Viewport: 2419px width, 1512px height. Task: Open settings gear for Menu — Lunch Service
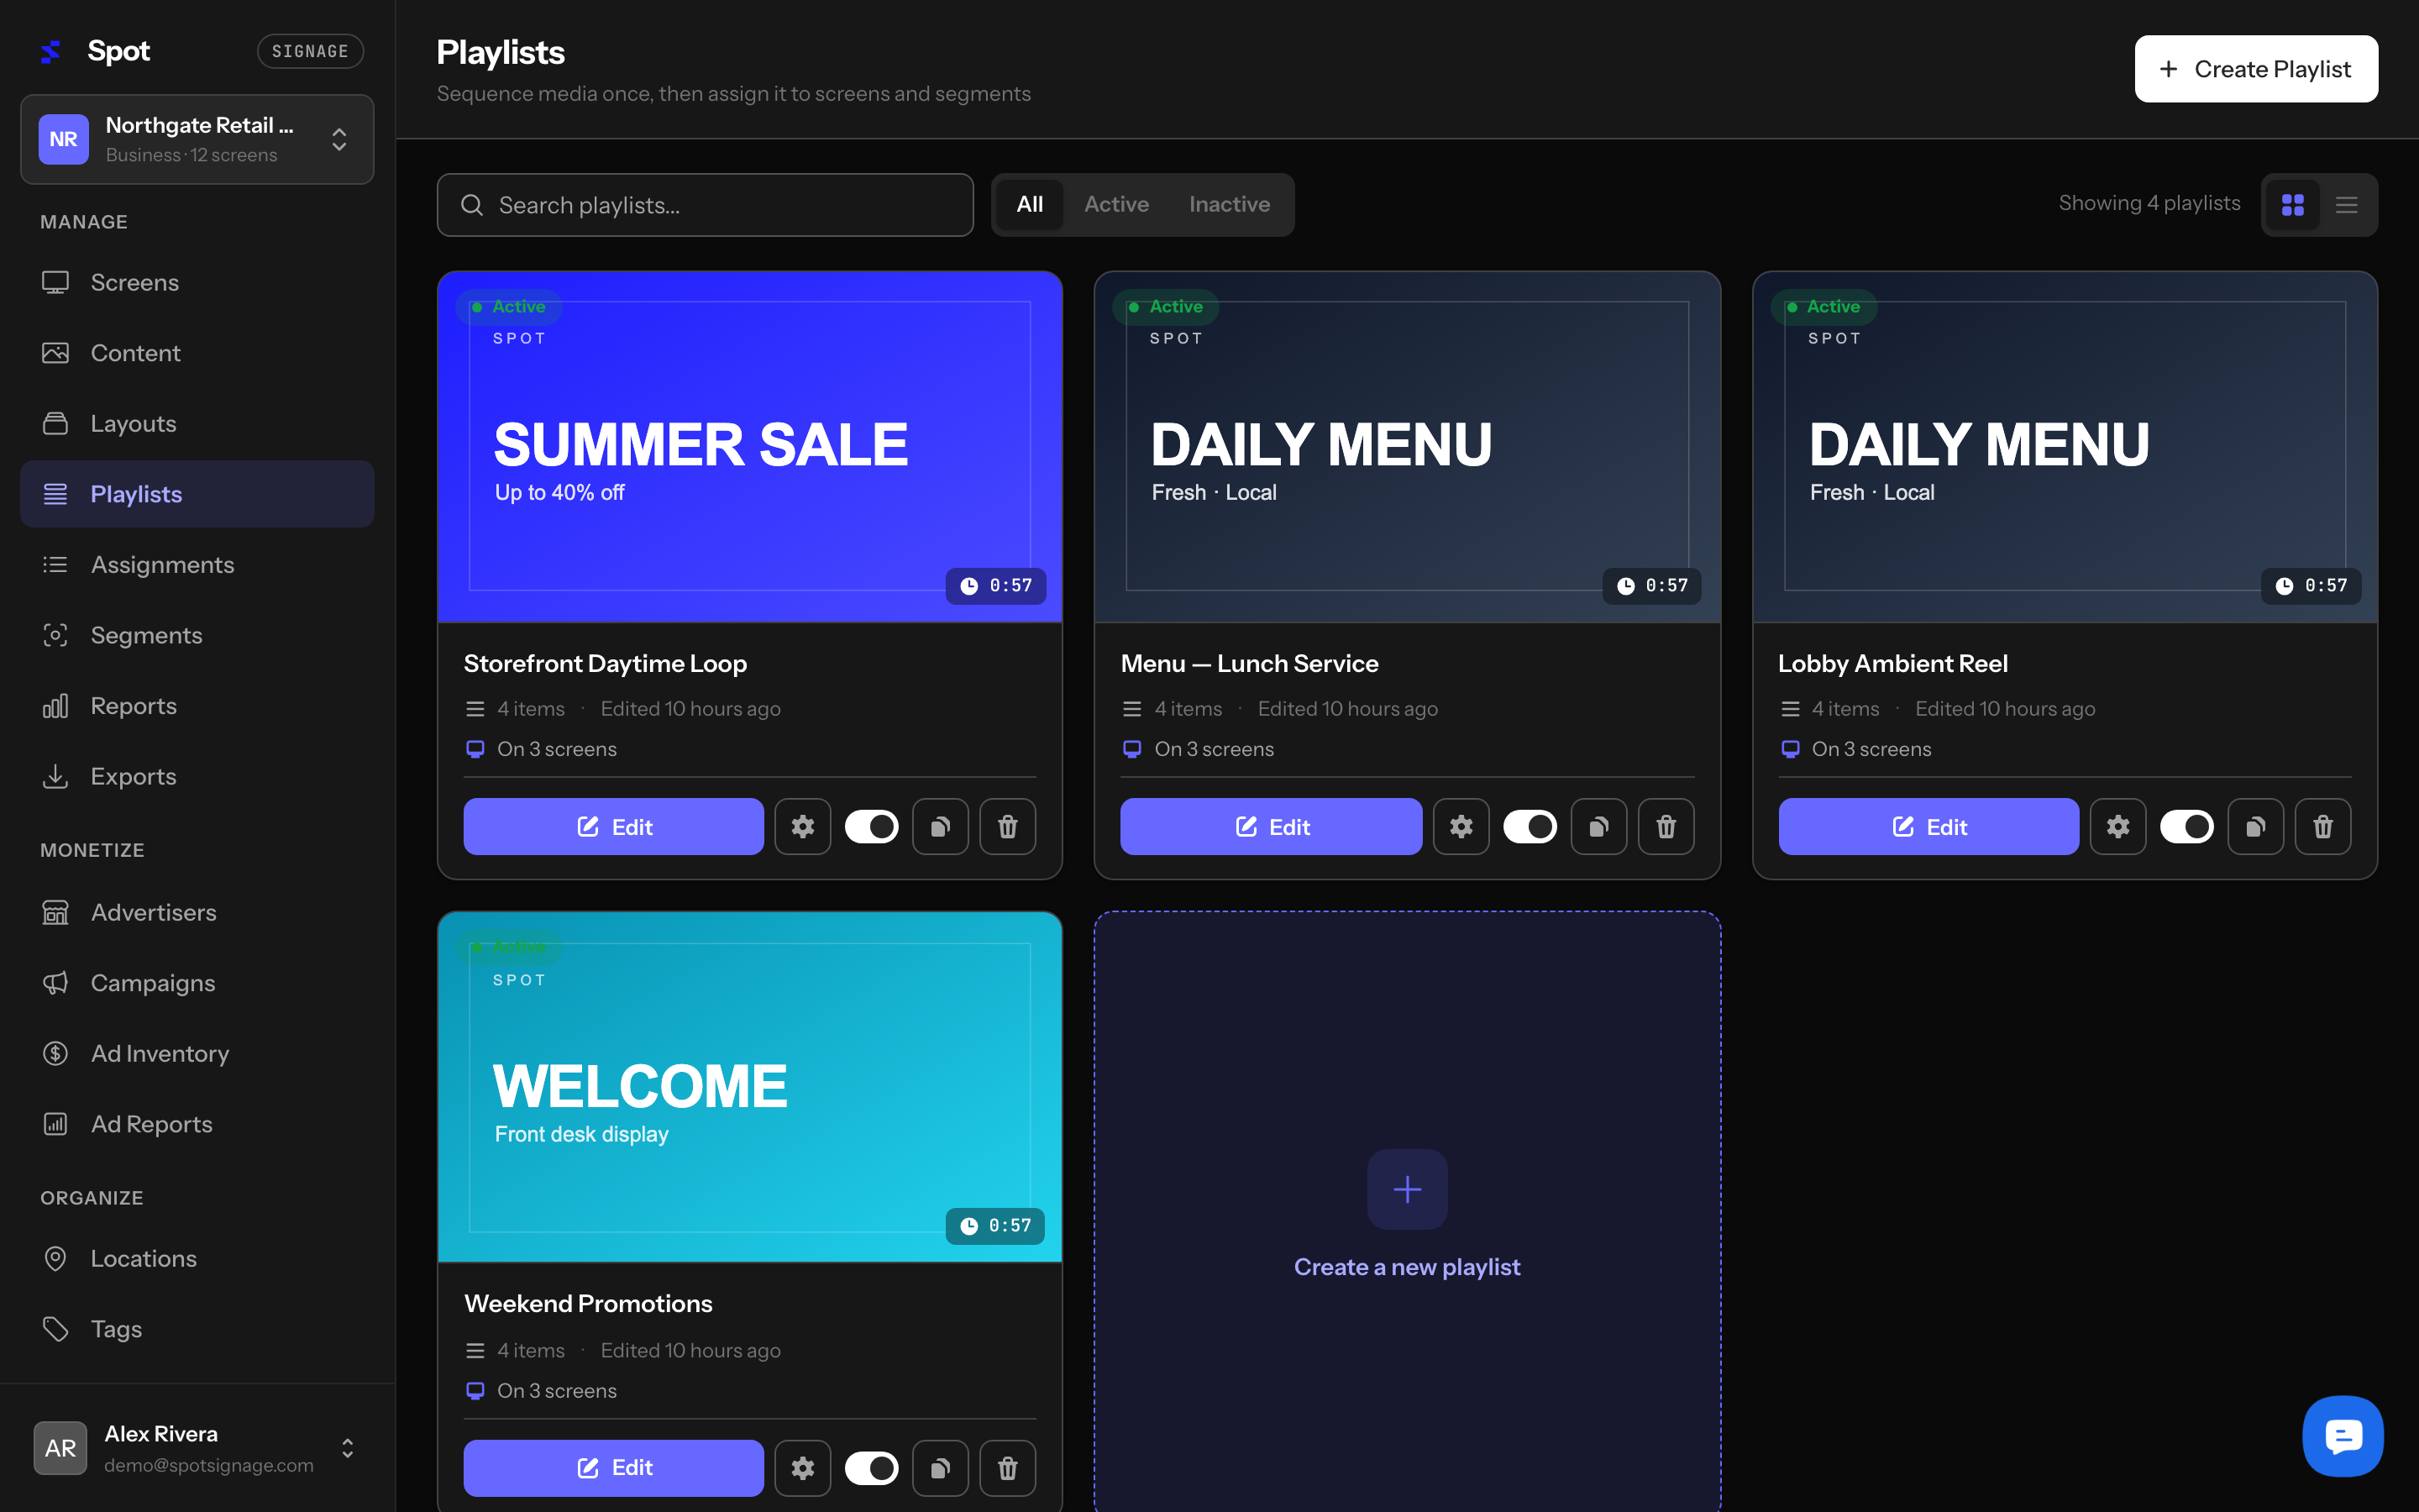point(1461,826)
